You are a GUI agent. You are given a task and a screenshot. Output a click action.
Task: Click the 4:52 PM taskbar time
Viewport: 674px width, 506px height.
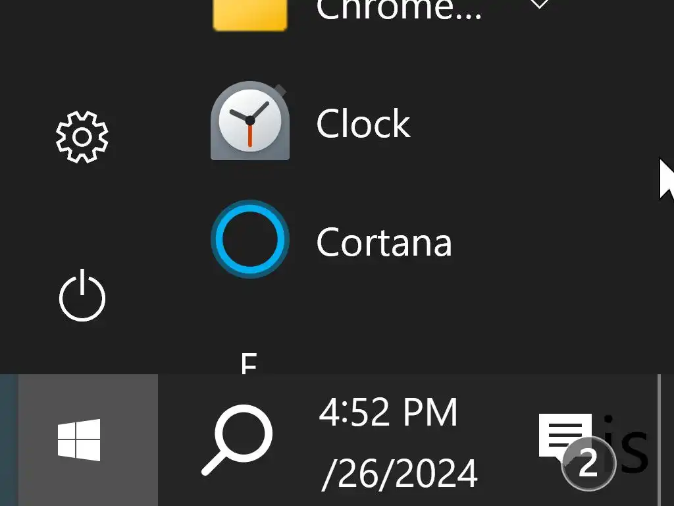click(388, 412)
